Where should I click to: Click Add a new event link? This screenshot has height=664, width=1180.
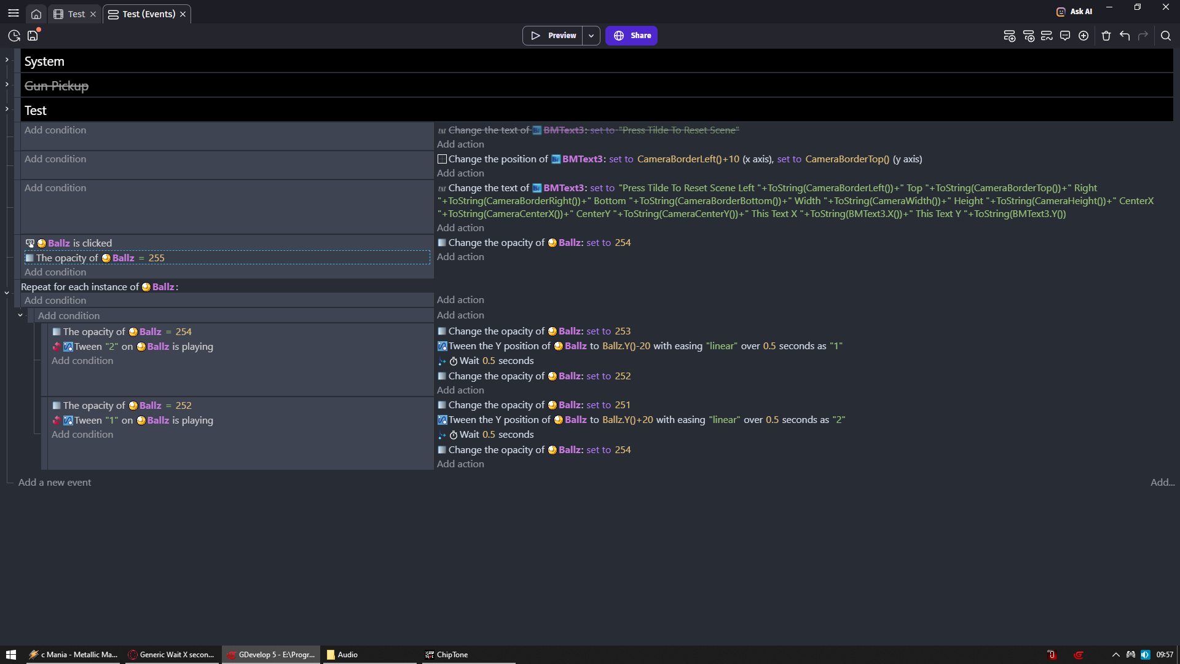55,483
